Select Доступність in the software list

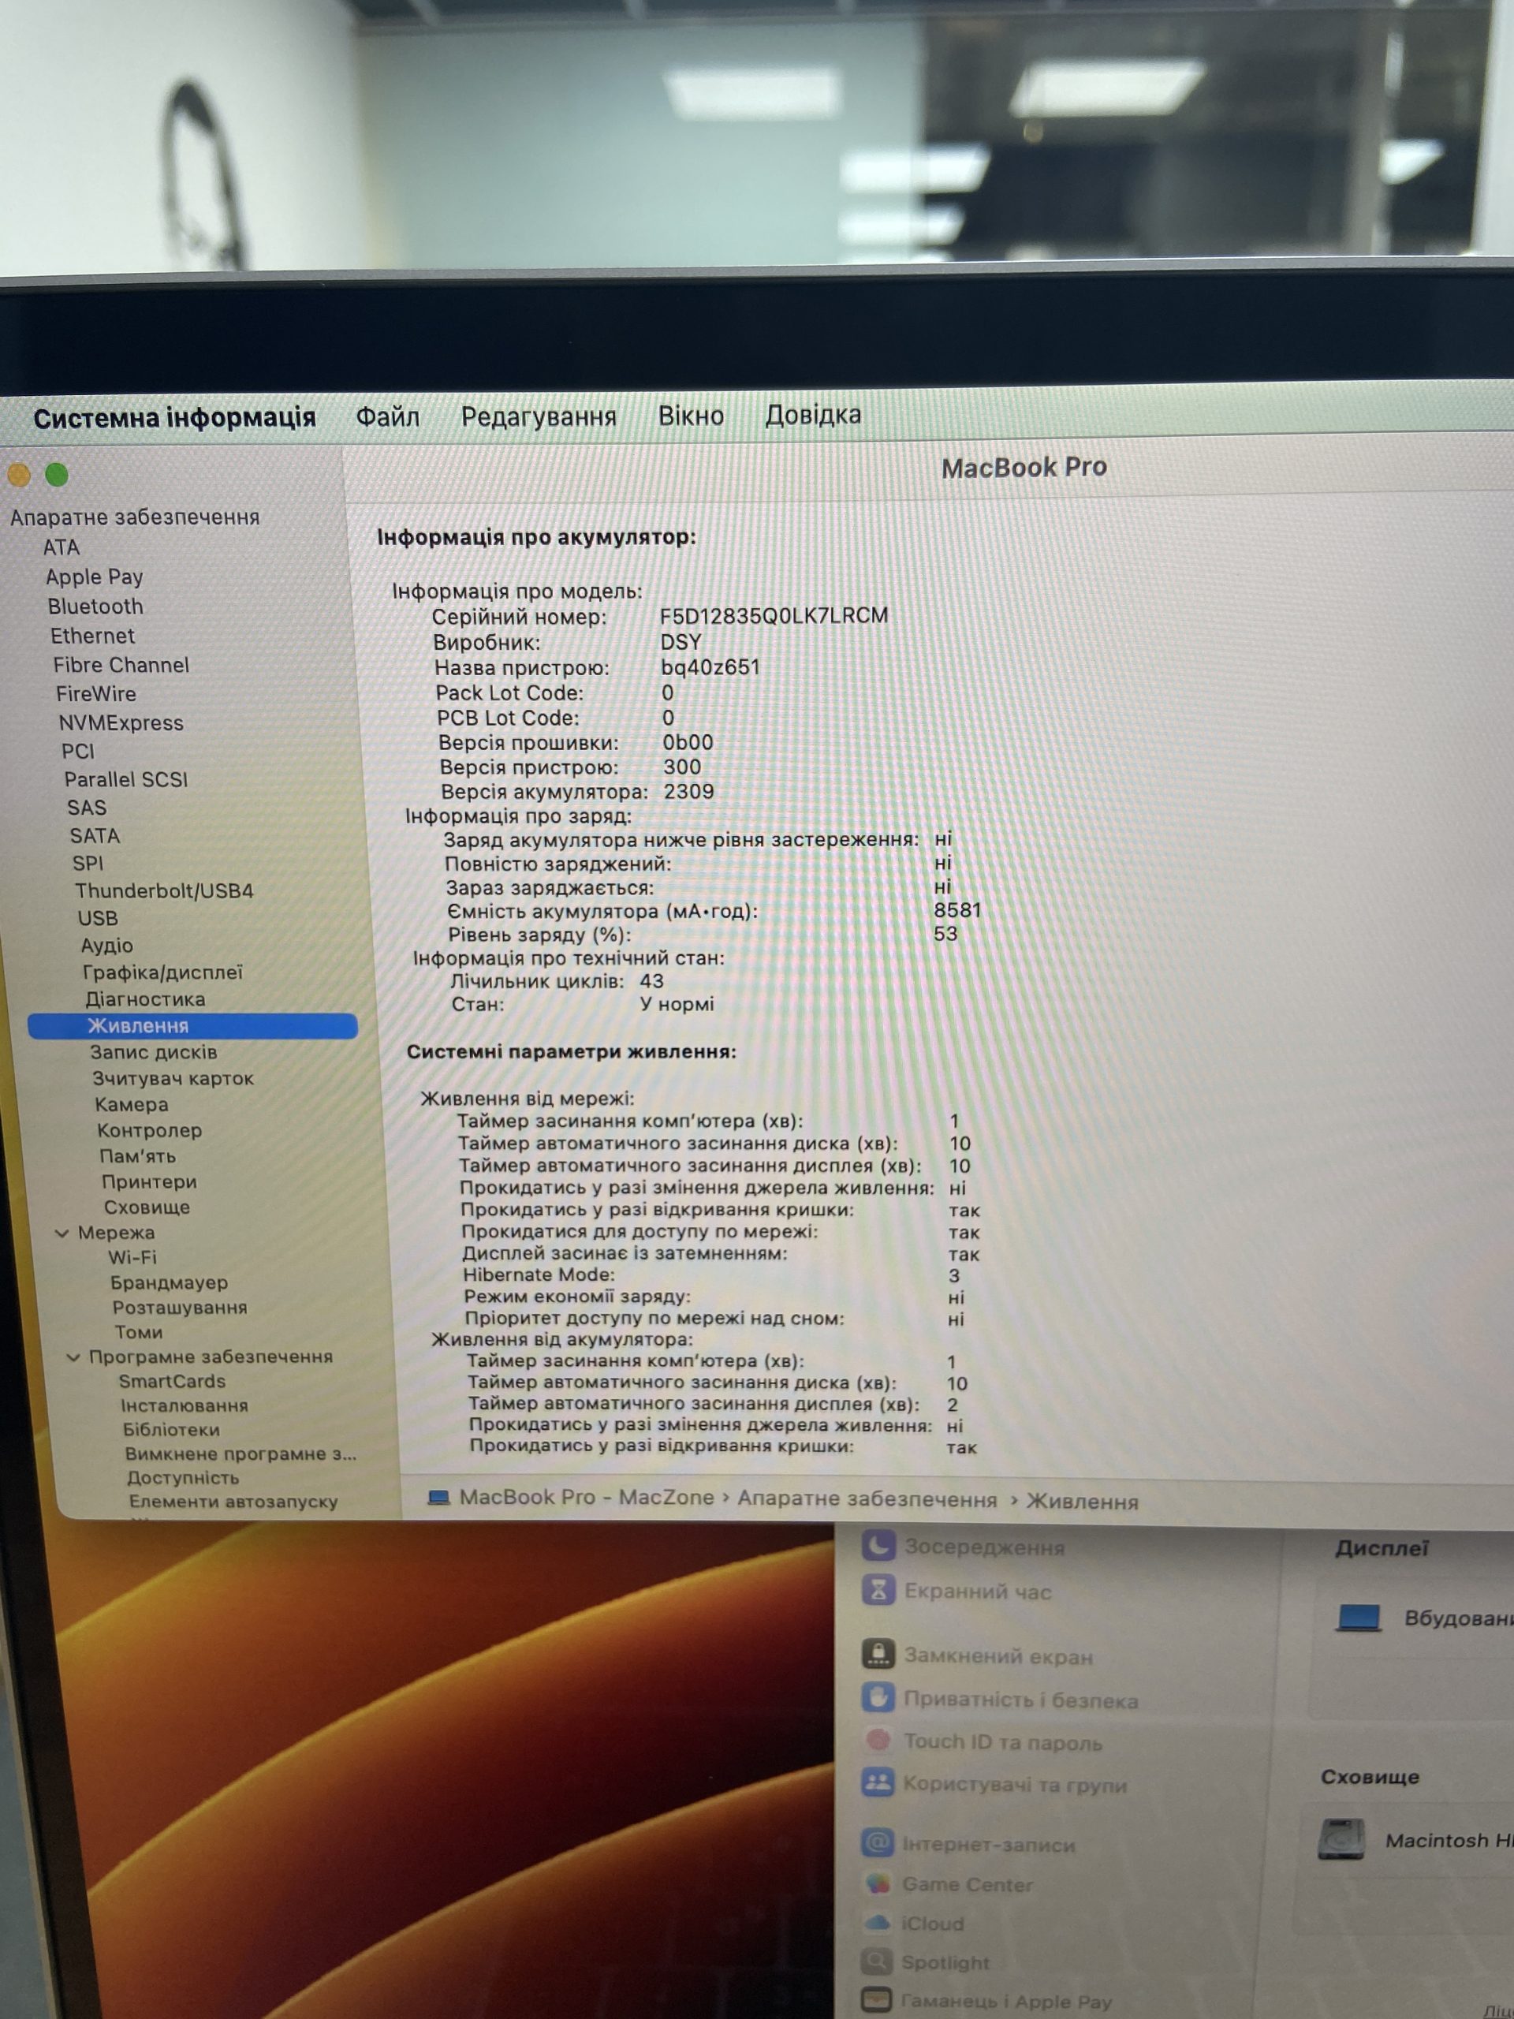(182, 1477)
